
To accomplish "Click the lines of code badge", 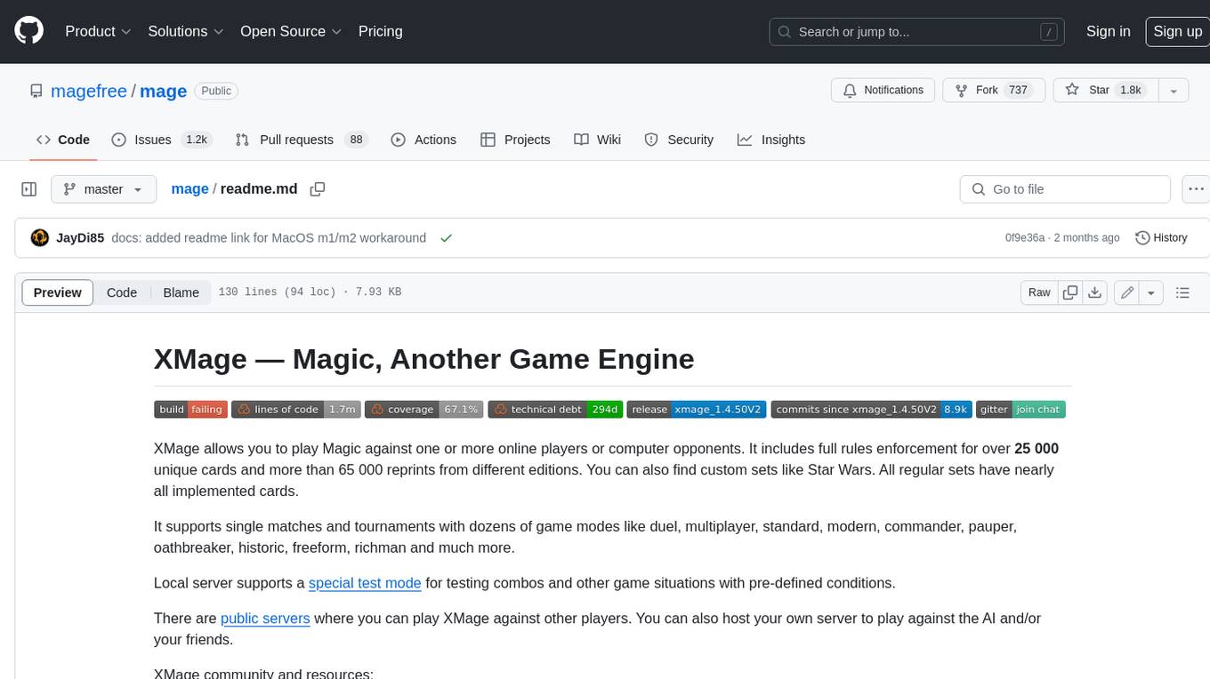I will pos(296,410).
